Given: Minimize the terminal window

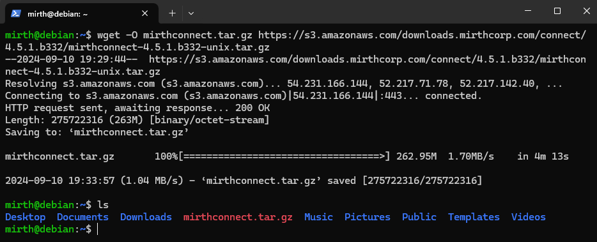Looking at the screenshot, I should tap(528, 11).
